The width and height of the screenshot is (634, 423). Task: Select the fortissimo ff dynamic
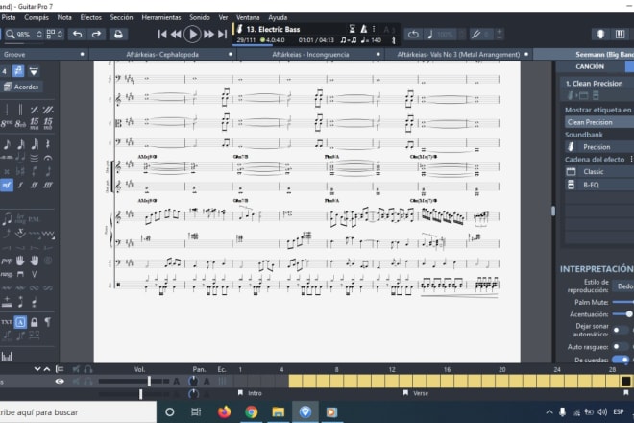click(35, 185)
